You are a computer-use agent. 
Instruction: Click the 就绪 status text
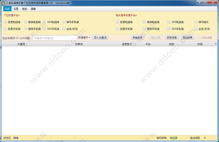[16, 138]
